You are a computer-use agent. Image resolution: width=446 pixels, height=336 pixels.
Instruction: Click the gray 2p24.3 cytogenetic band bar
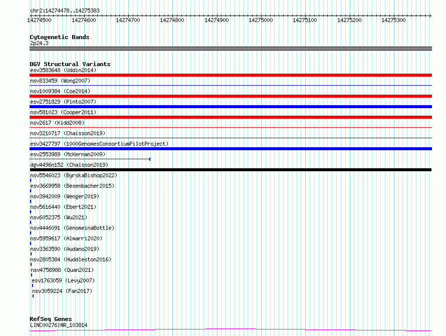[231, 49]
